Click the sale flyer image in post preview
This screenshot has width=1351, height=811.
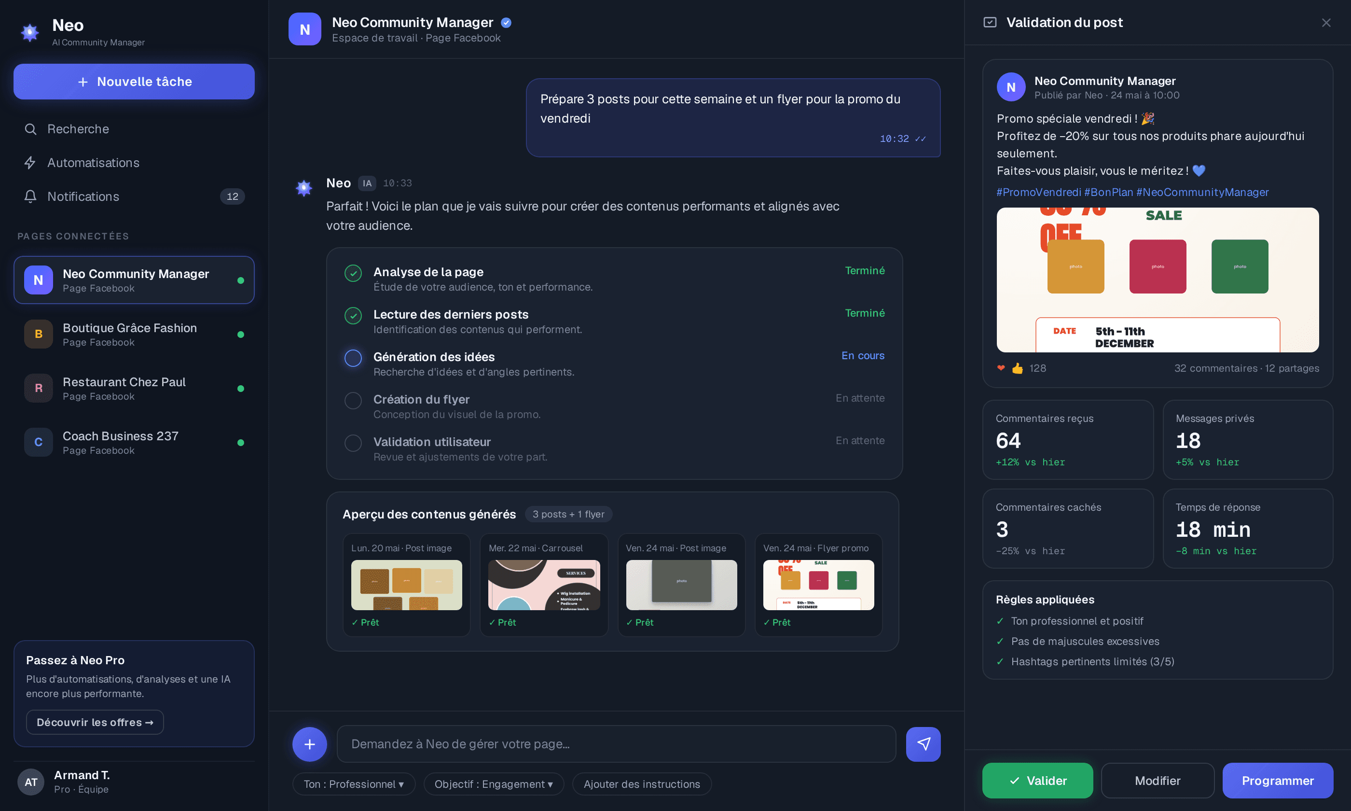[x=1158, y=280]
